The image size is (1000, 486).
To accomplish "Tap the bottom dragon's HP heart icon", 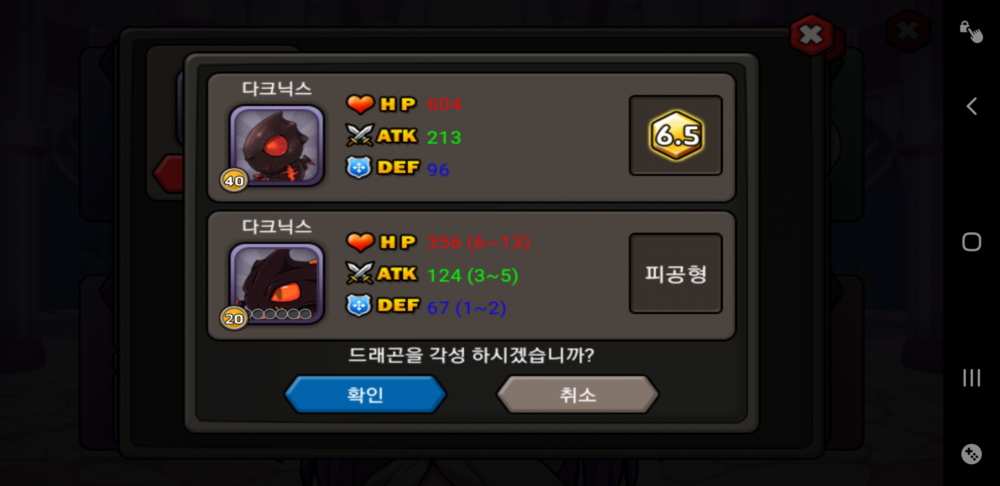I will coord(360,242).
